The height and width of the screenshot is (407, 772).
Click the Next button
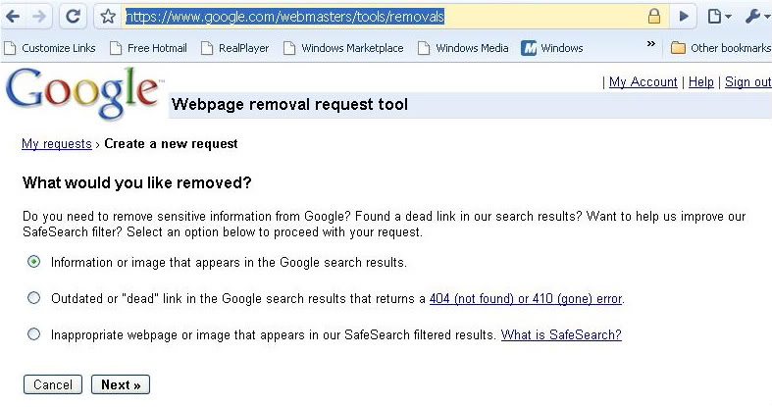click(x=120, y=384)
